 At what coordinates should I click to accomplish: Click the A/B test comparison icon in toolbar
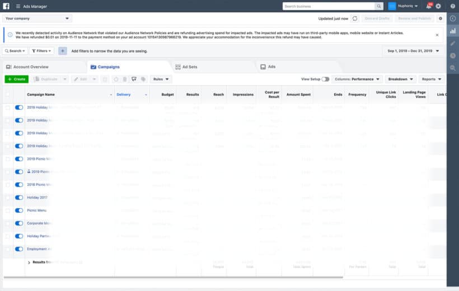click(x=134, y=79)
